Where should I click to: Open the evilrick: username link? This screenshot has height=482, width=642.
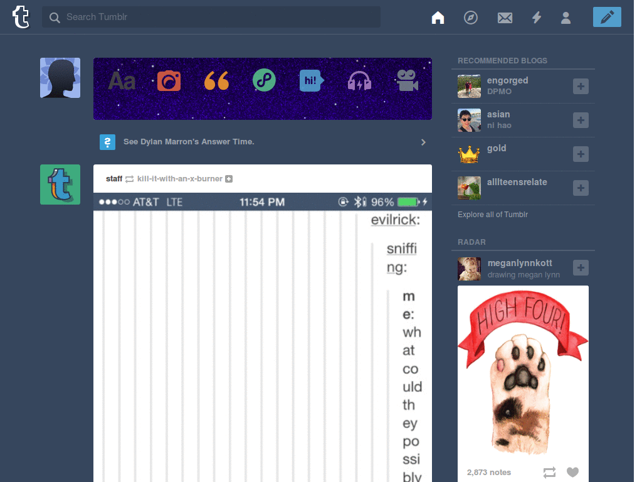click(x=395, y=220)
